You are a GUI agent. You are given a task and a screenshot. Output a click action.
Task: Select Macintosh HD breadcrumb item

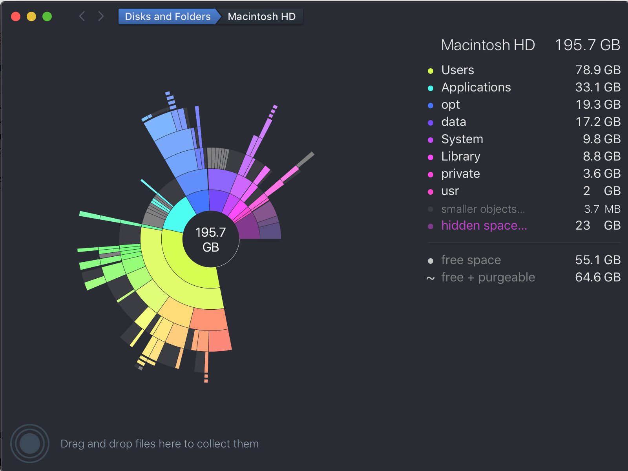(261, 16)
